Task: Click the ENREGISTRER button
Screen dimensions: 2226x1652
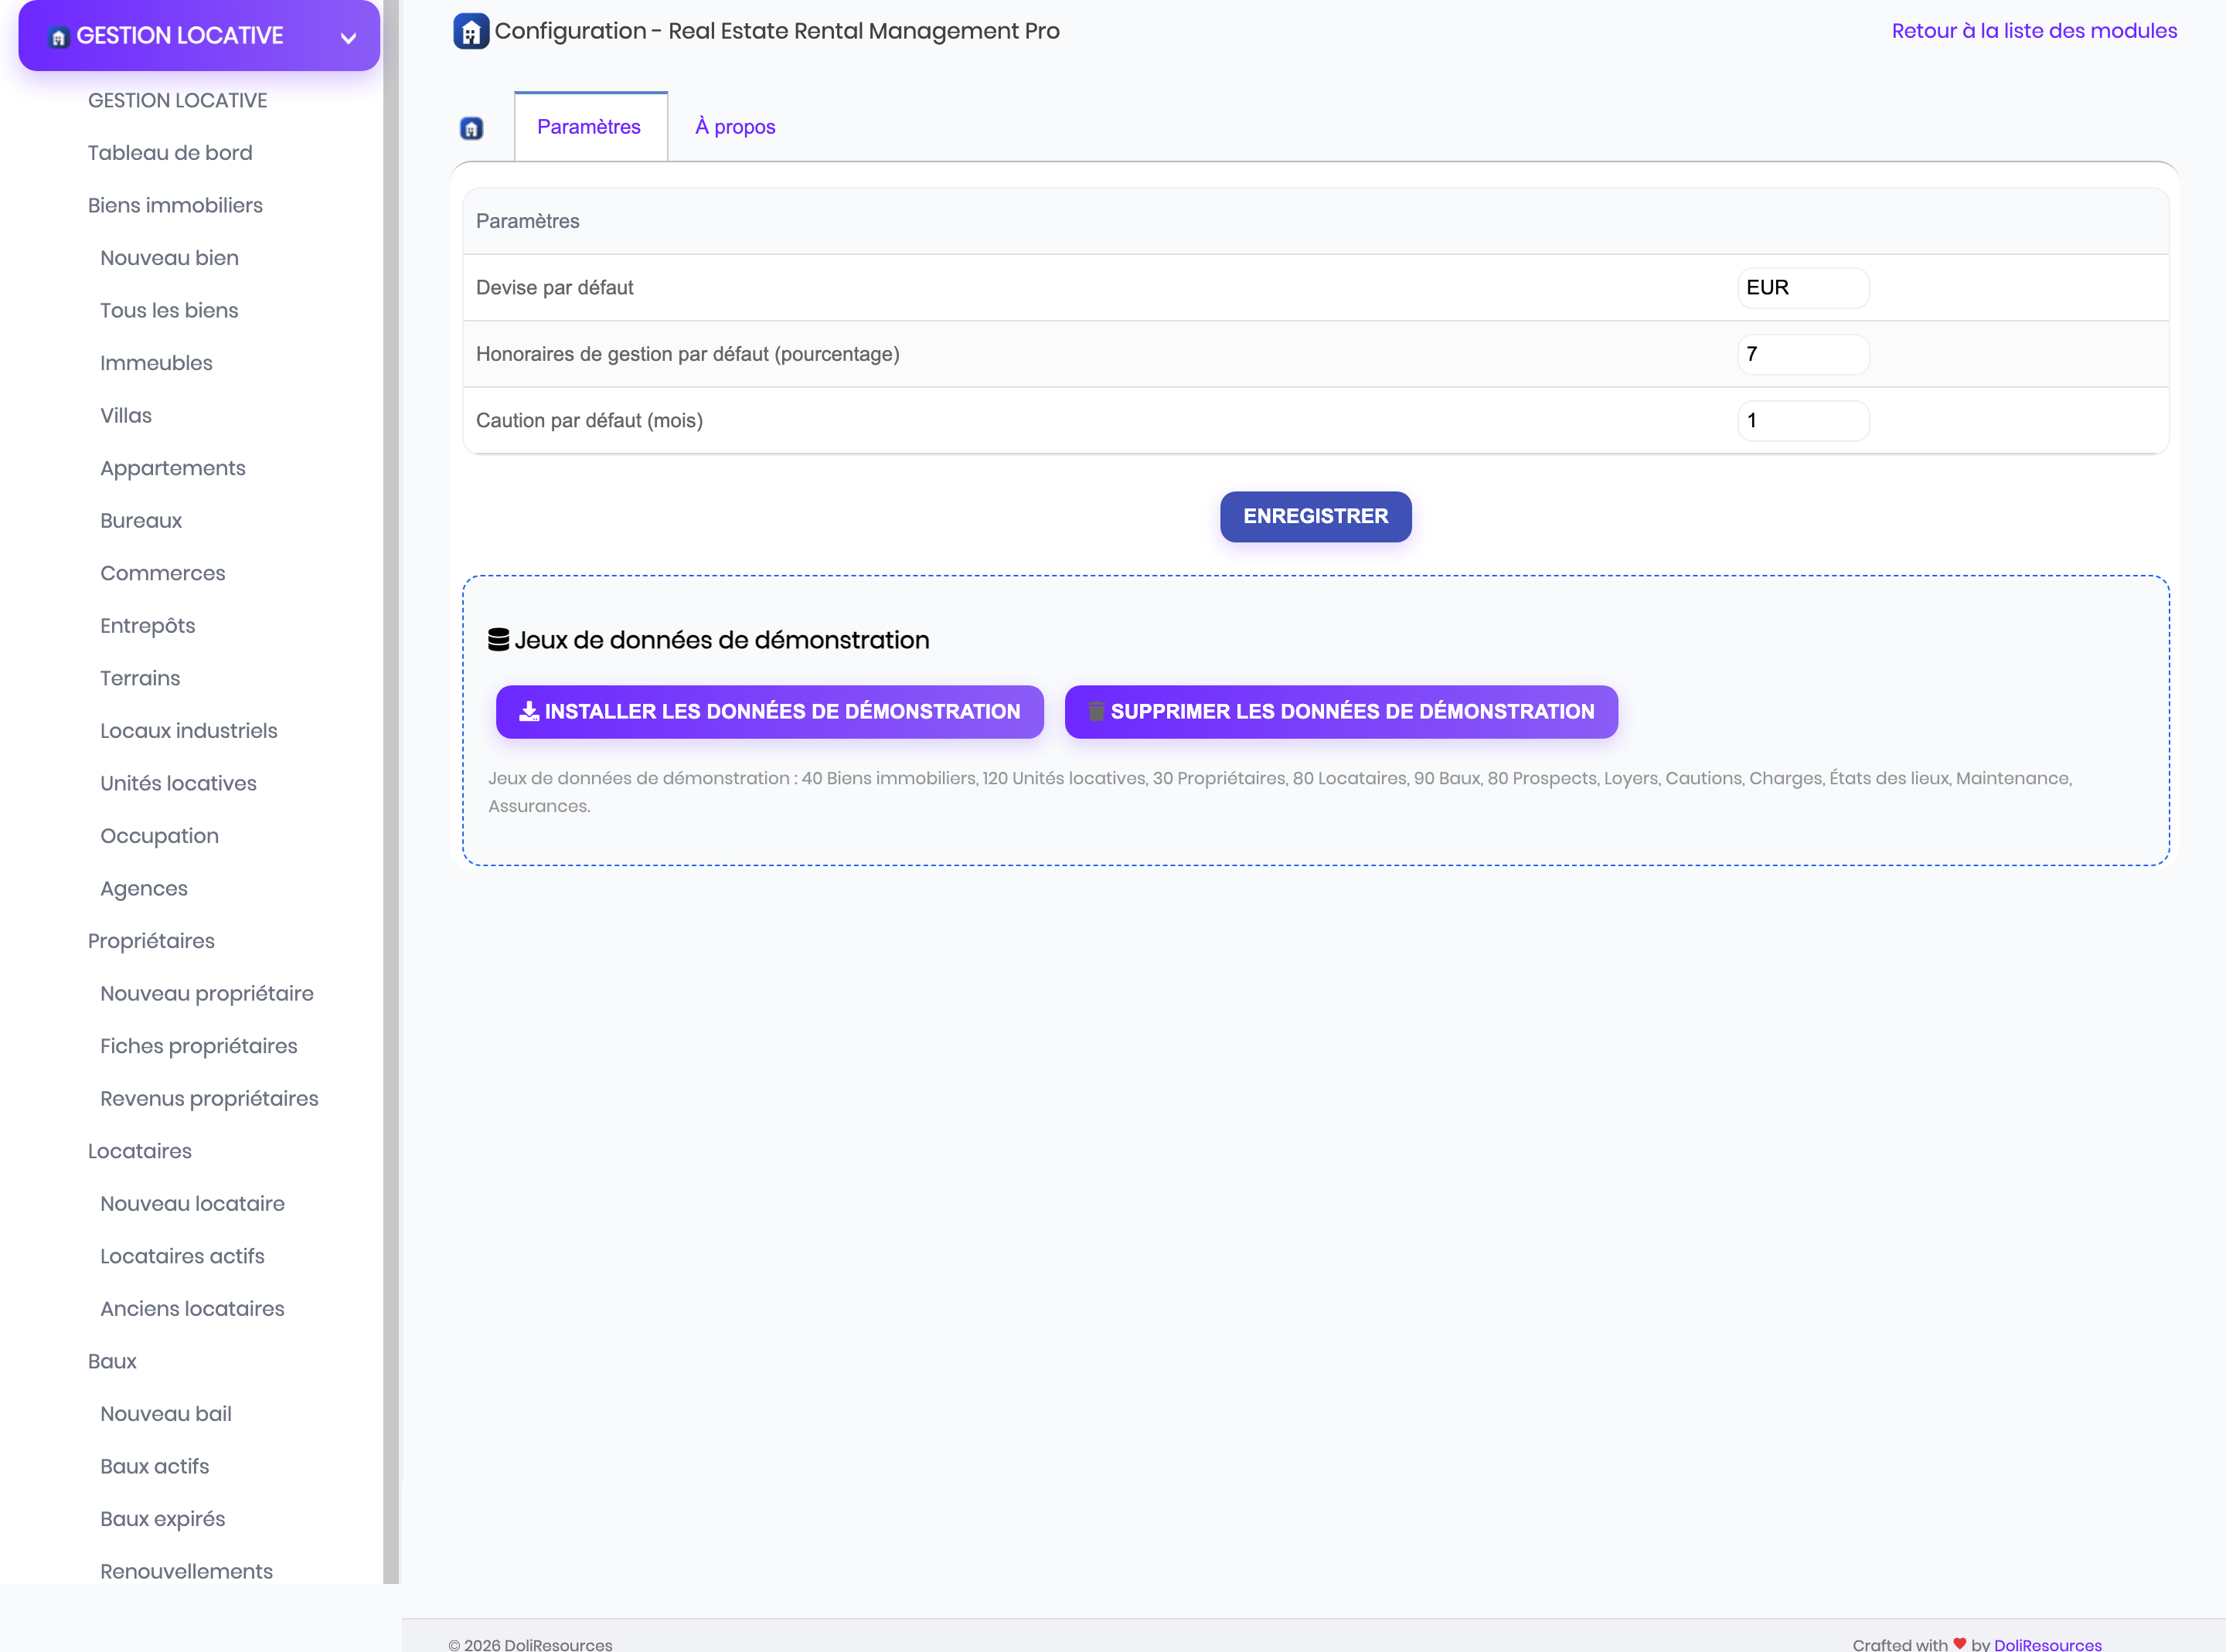Action: (1315, 516)
